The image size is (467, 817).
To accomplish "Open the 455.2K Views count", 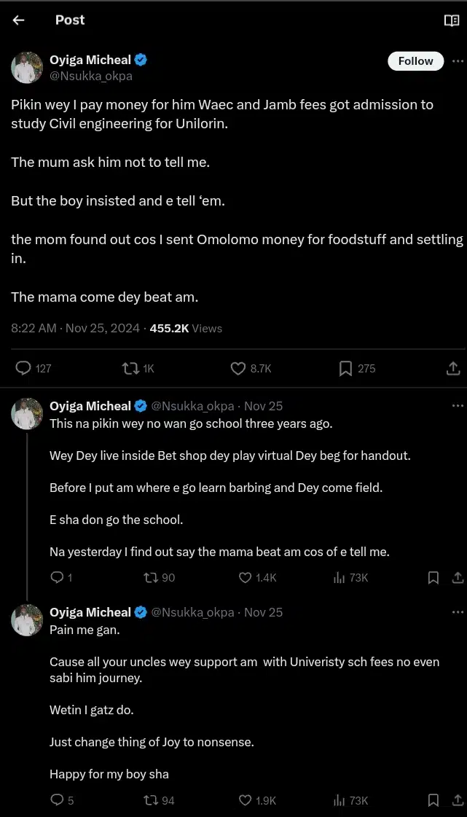I will (x=186, y=328).
